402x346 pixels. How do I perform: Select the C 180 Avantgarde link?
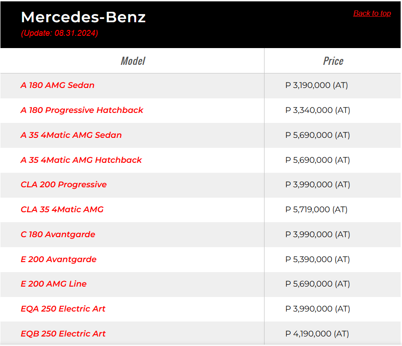(58, 234)
